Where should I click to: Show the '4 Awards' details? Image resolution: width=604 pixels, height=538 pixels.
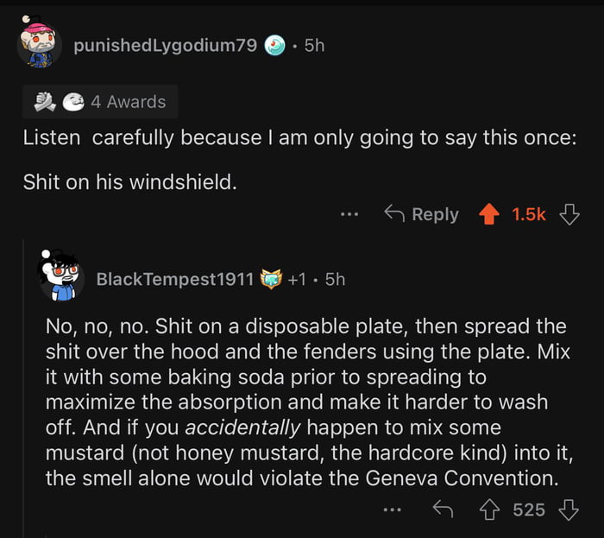pyautogui.click(x=128, y=102)
